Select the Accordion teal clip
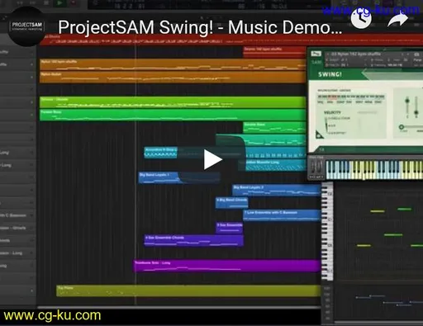The image size is (423, 326). point(160,153)
